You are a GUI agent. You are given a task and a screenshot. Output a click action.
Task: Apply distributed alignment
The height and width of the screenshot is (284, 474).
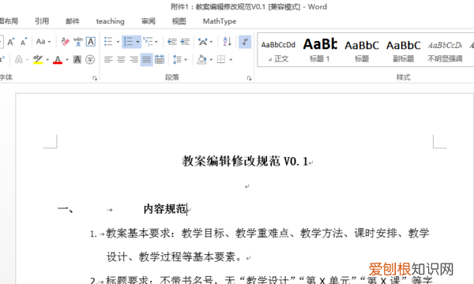160,59
